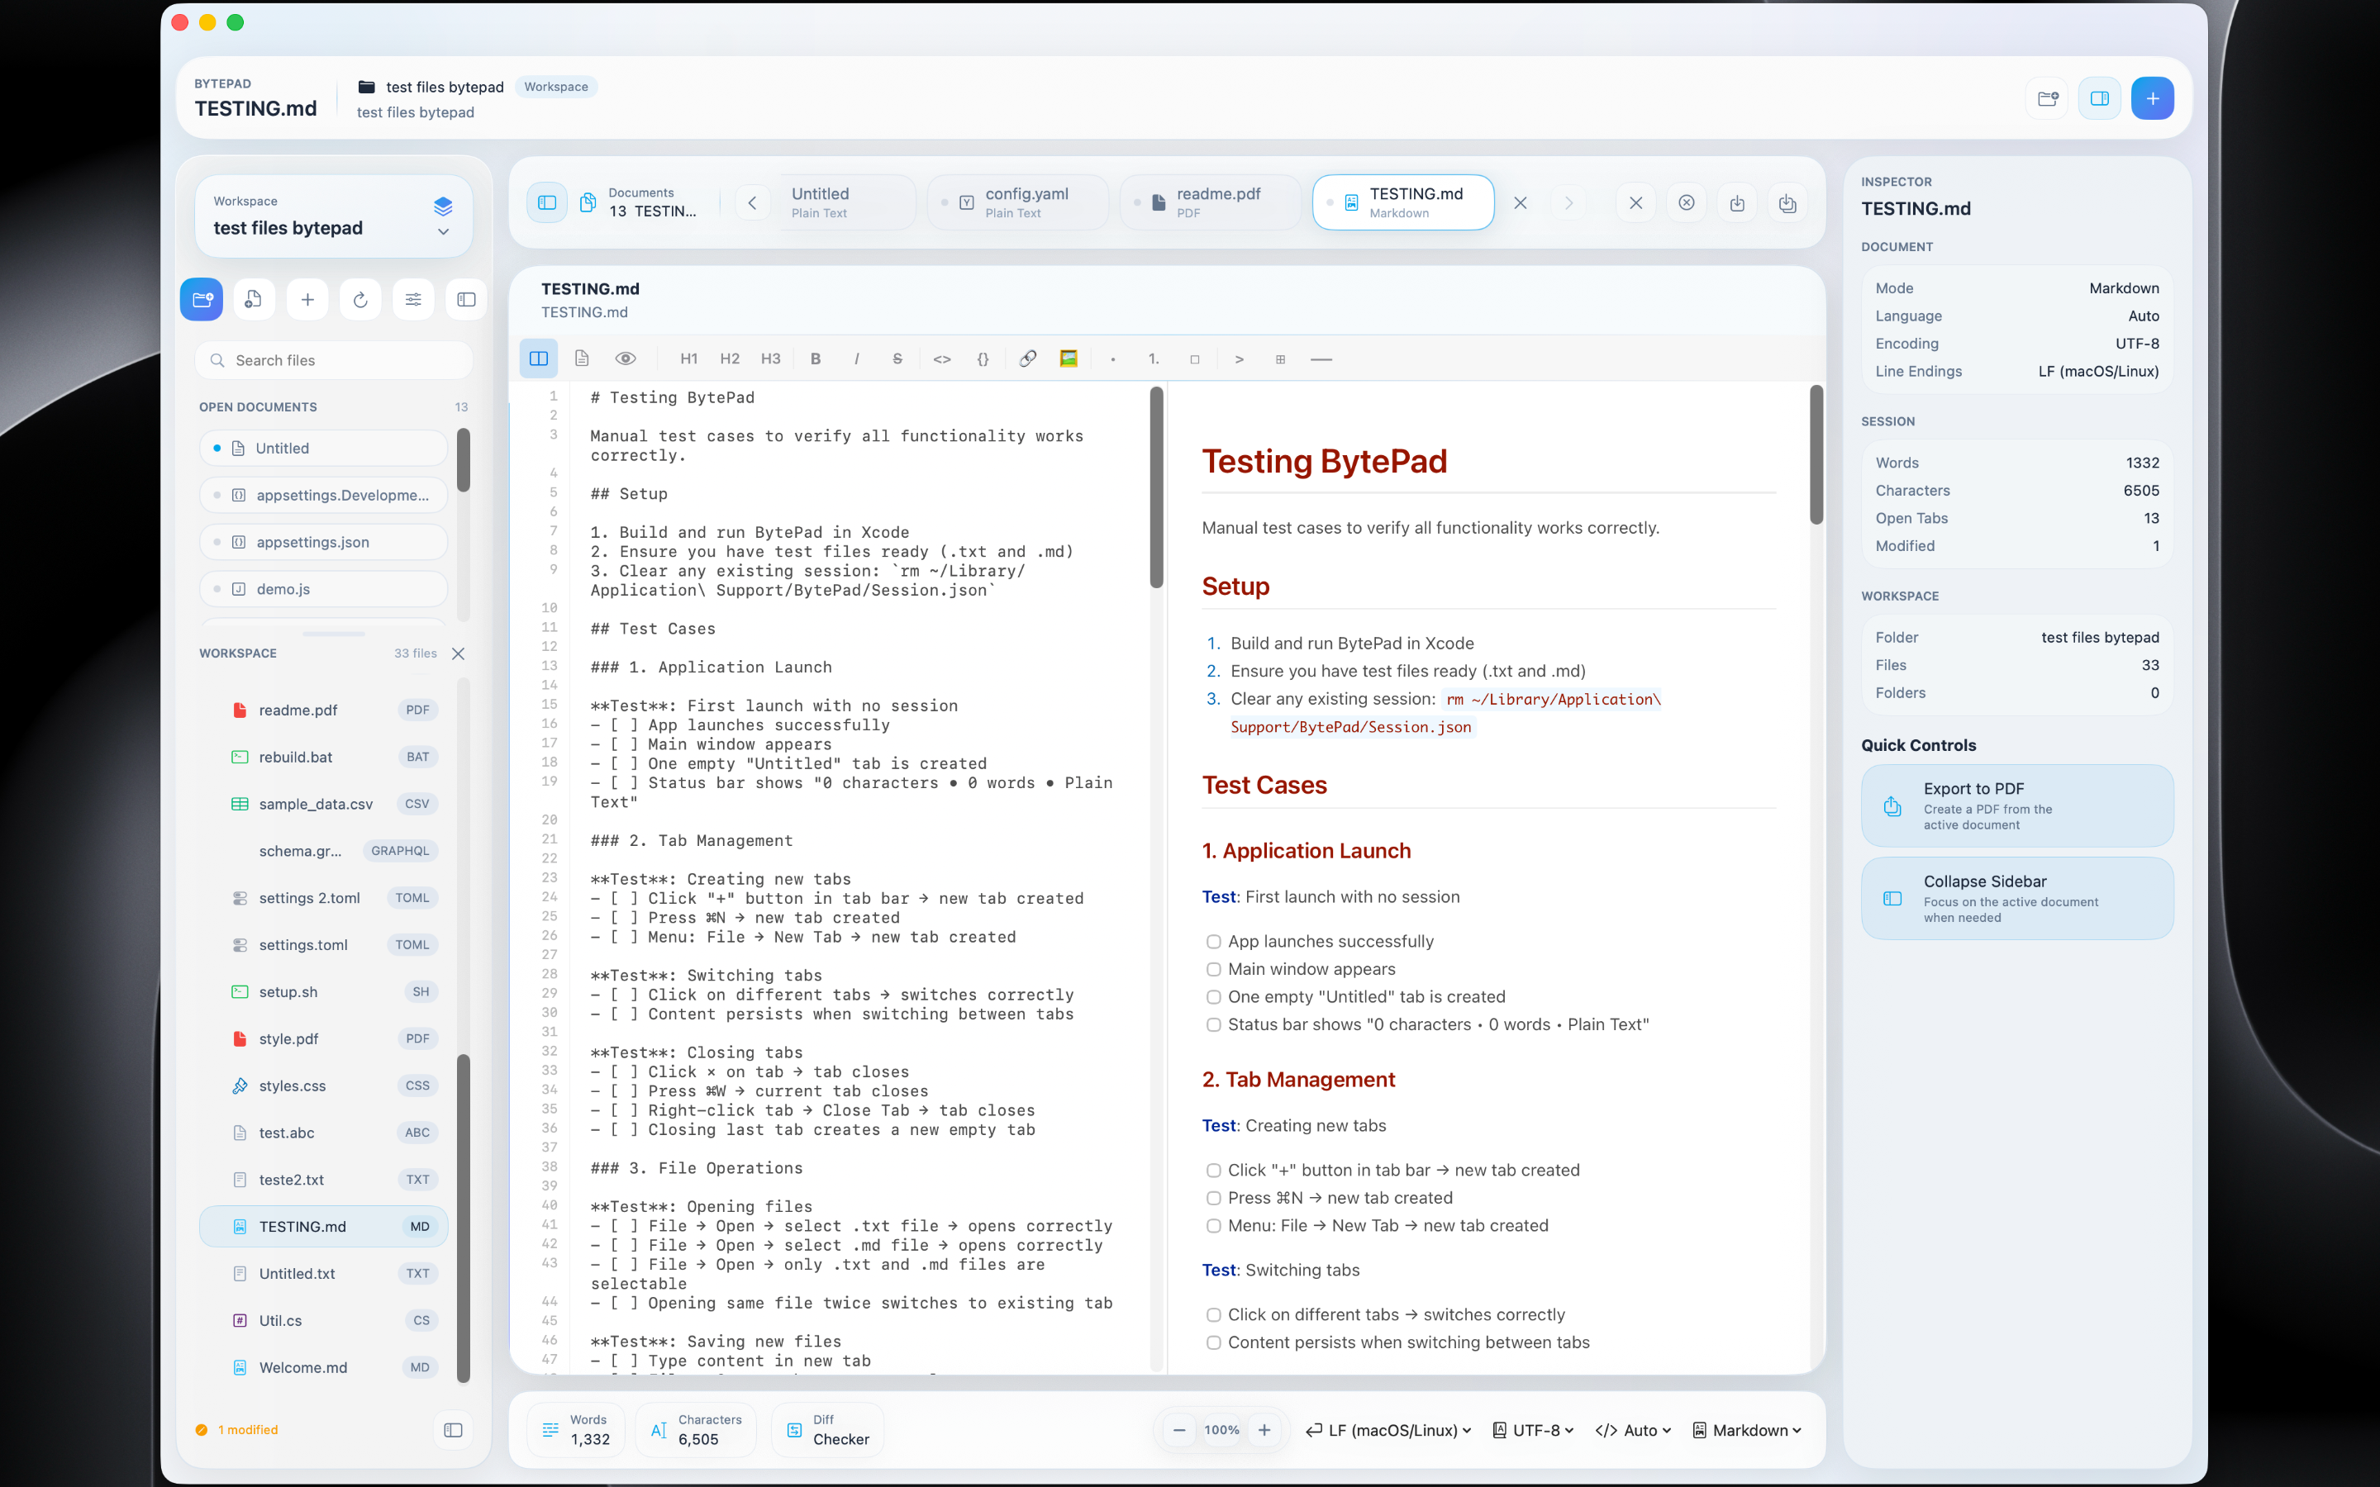2380x1487 pixels.
Task: Open the line endings LF dropdown
Action: [1388, 1430]
